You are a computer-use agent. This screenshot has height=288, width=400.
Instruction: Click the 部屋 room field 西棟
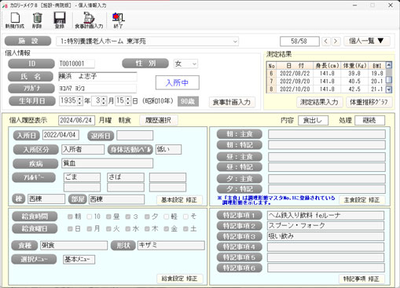click(116, 199)
